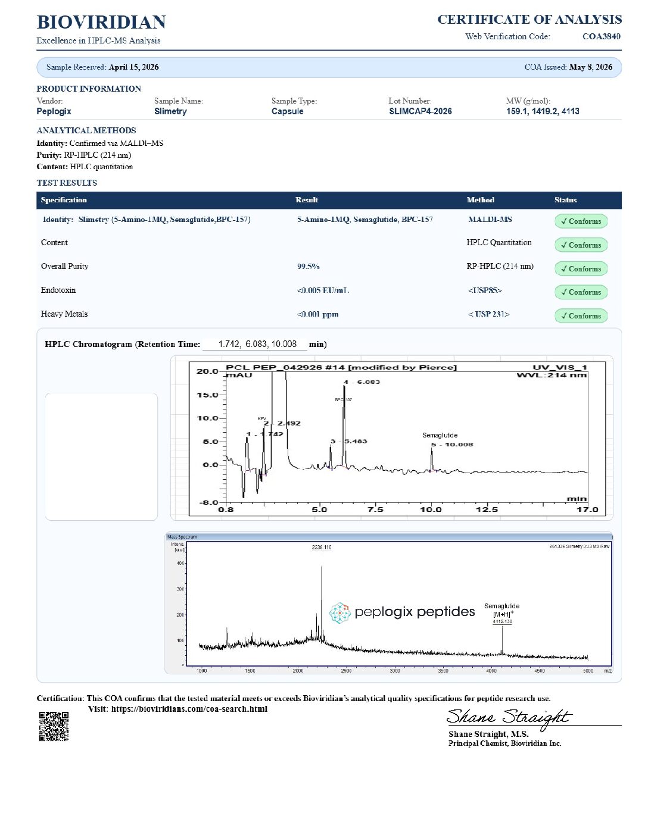Click the empty white box beside chromatogram

101,456
